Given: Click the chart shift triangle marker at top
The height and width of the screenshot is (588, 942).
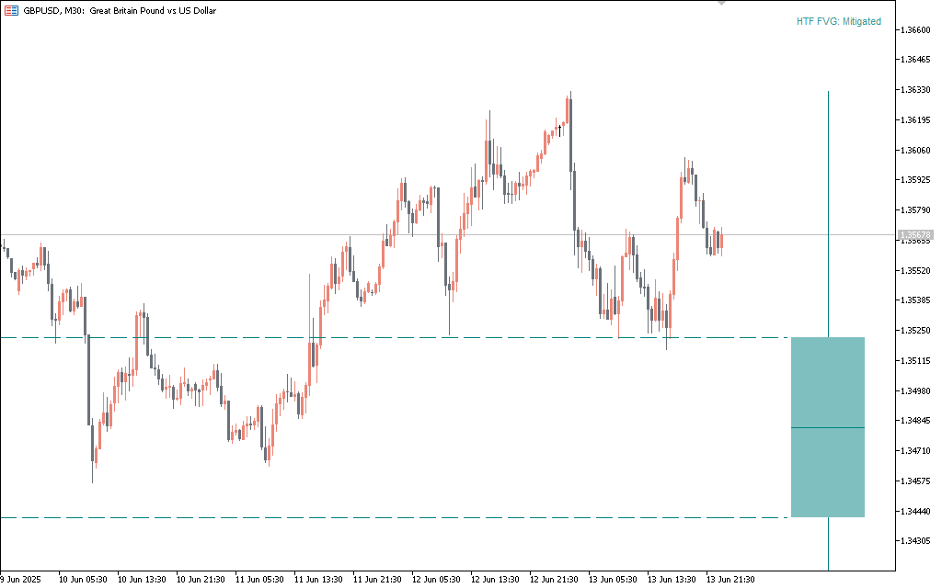Looking at the screenshot, I should pos(721,4).
